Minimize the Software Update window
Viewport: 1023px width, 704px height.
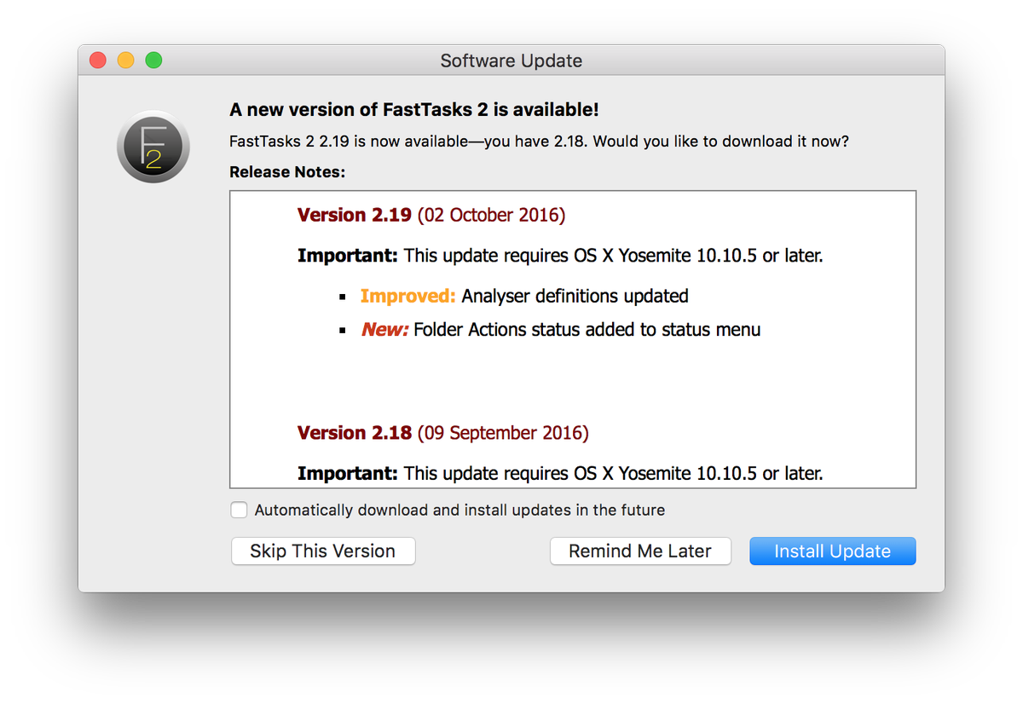[125, 60]
